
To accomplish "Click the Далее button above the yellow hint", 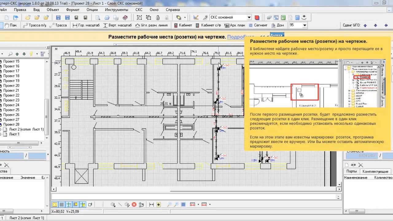I will pos(277,35).
